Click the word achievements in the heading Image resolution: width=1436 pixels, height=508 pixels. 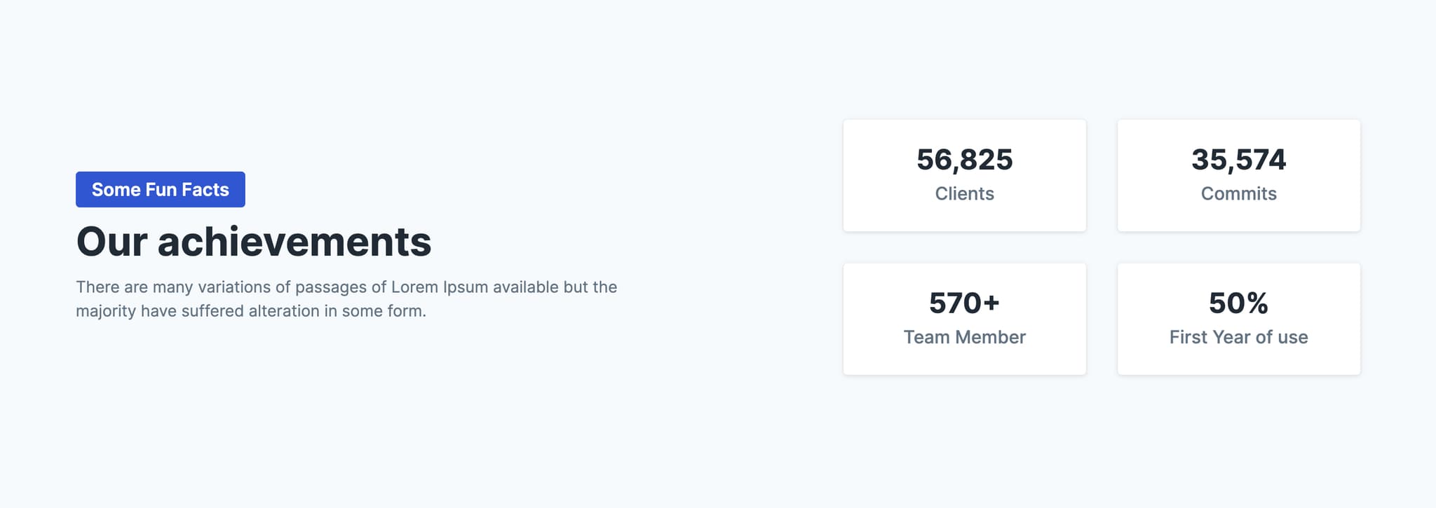coord(294,242)
